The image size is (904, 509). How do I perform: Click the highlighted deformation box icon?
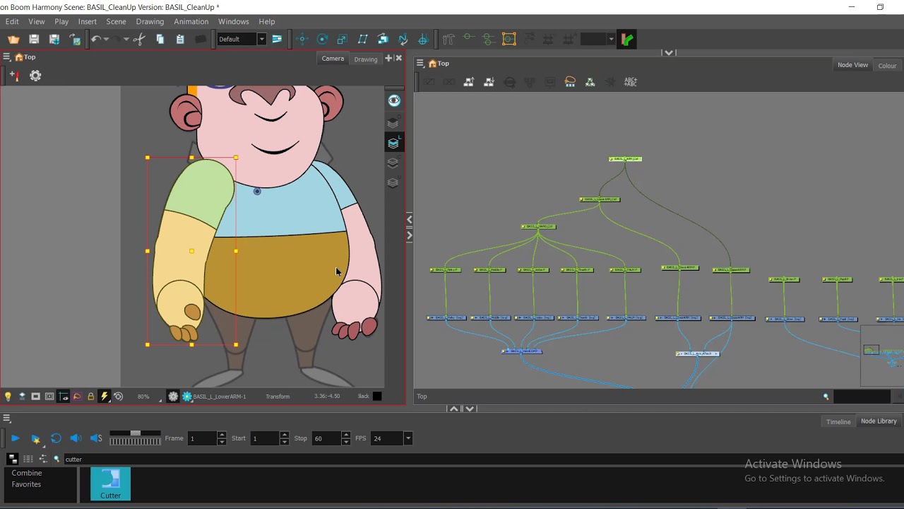(509, 39)
